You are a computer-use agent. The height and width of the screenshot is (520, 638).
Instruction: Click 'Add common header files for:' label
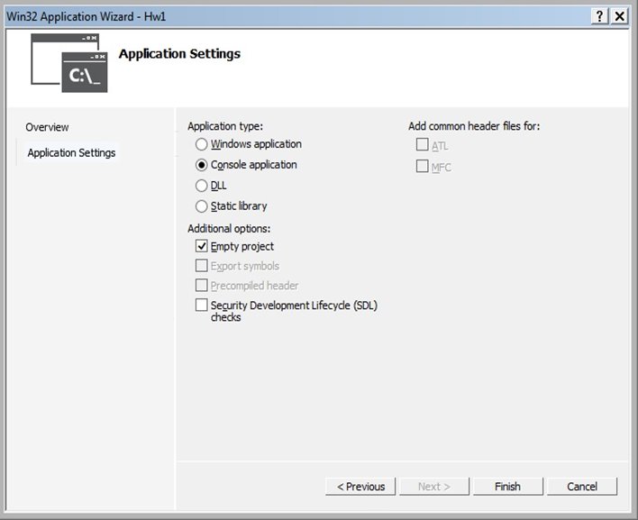click(x=474, y=126)
